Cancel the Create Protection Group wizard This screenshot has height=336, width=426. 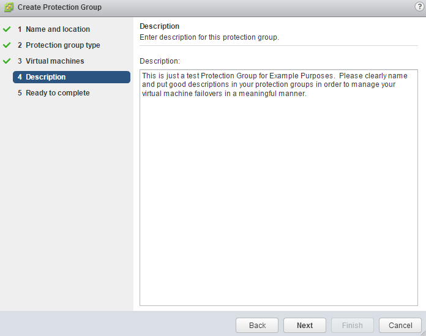pos(400,326)
